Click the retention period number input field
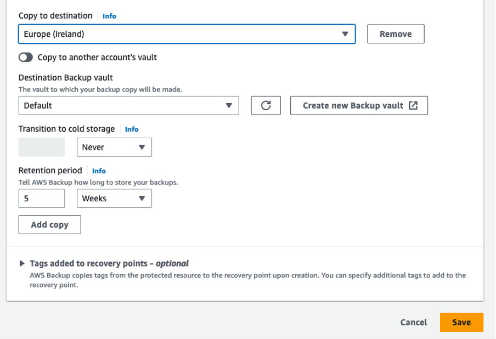Viewport: 496px width, 339px height. coord(42,199)
